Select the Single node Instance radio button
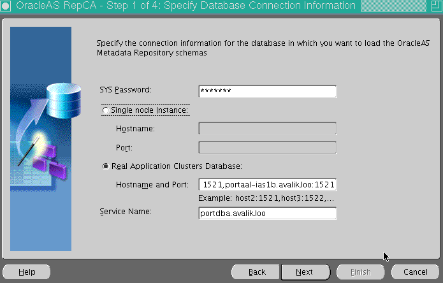443x283 pixels. [106, 110]
